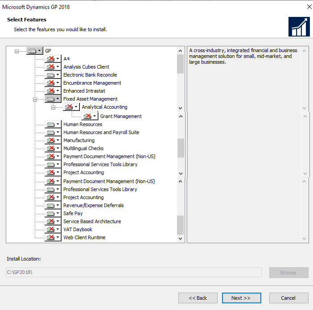Select the Safe Pay label
This screenshot has width=313, height=310.
point(73,213)
